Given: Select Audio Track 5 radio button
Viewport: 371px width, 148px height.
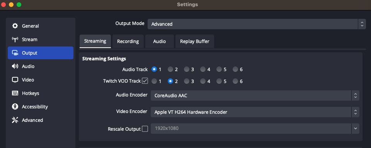Looking at the screenshot, I should click(x=219, y=69).
